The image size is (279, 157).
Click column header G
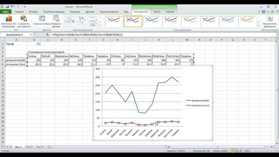coord(103,40)
